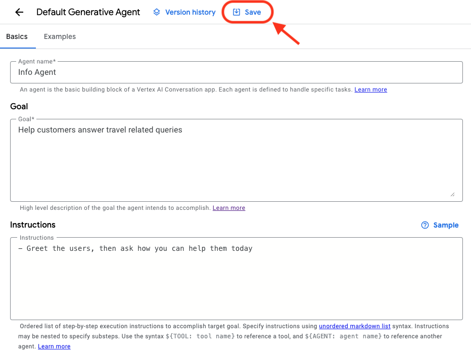
Task: Open Learn more about agents
Action: (370, 90)
